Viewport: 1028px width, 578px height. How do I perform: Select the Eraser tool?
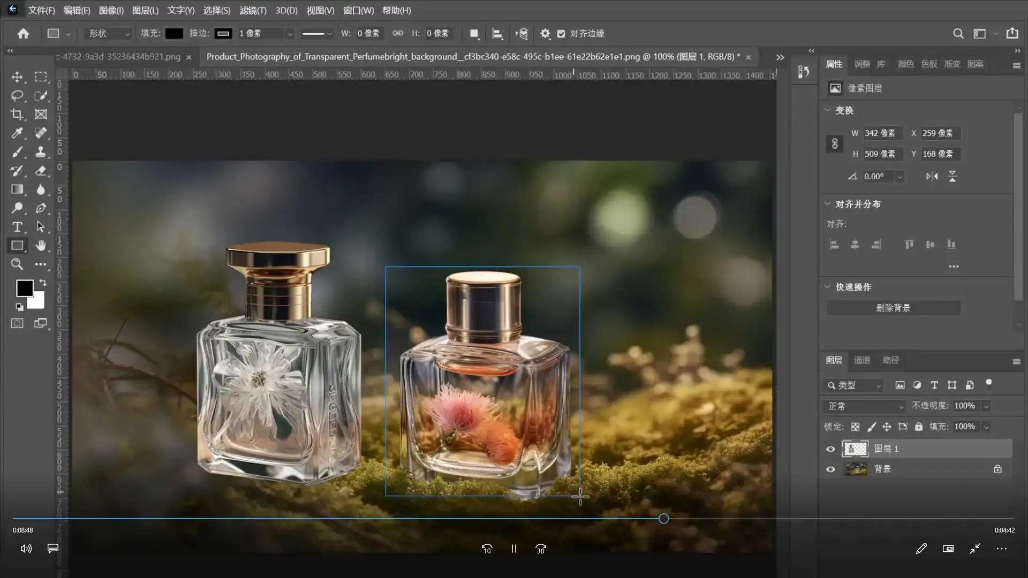coord(41,171)
